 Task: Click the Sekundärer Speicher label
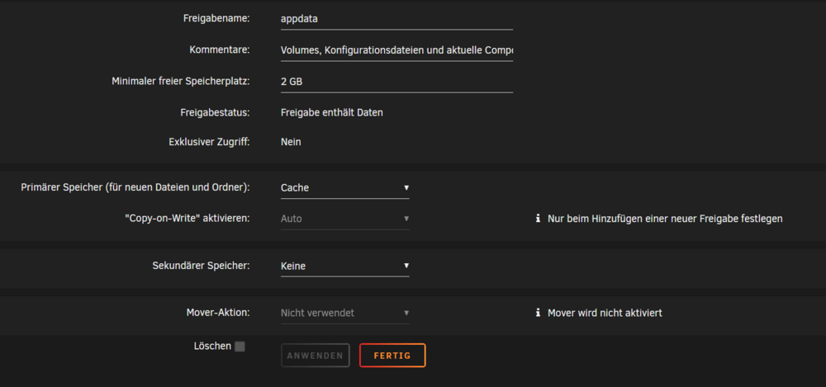pos(202,266)
